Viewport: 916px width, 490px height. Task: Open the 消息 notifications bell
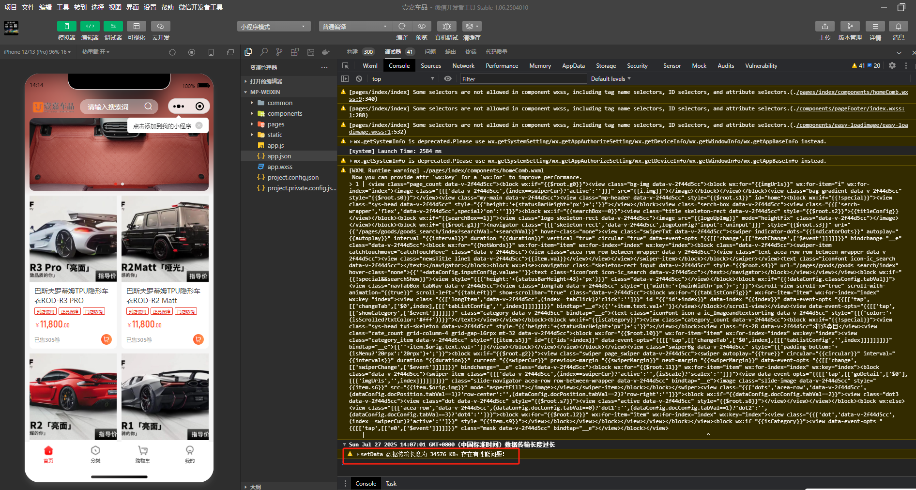click(x=899, y=26)
